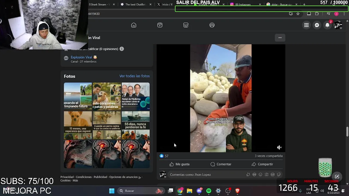
Task: Open Discord from the taskbar
Action: [199, 191]
